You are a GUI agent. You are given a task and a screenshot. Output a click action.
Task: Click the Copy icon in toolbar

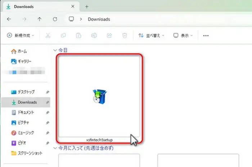coord(63,35)
